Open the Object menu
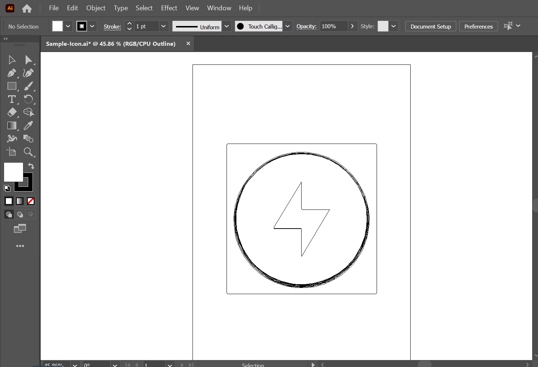This screenshot has height=367, width=538. click(x=96, y=8)
